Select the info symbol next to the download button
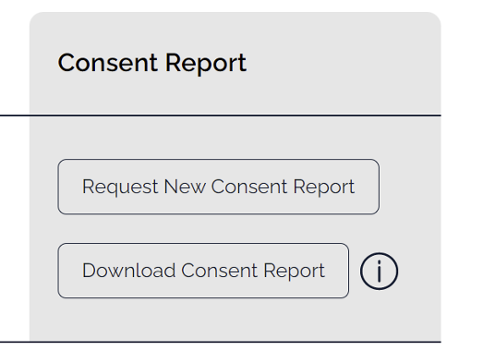The height and width of the screenshot is (362, 495). [380, 271]
